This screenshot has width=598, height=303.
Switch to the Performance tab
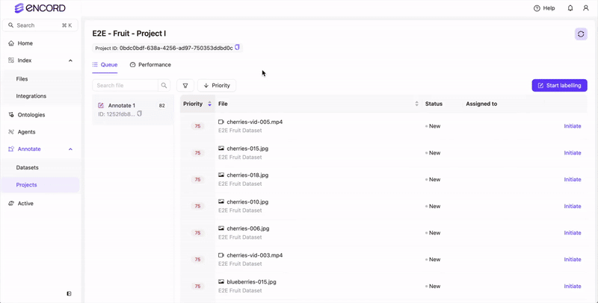coord(150,65)
